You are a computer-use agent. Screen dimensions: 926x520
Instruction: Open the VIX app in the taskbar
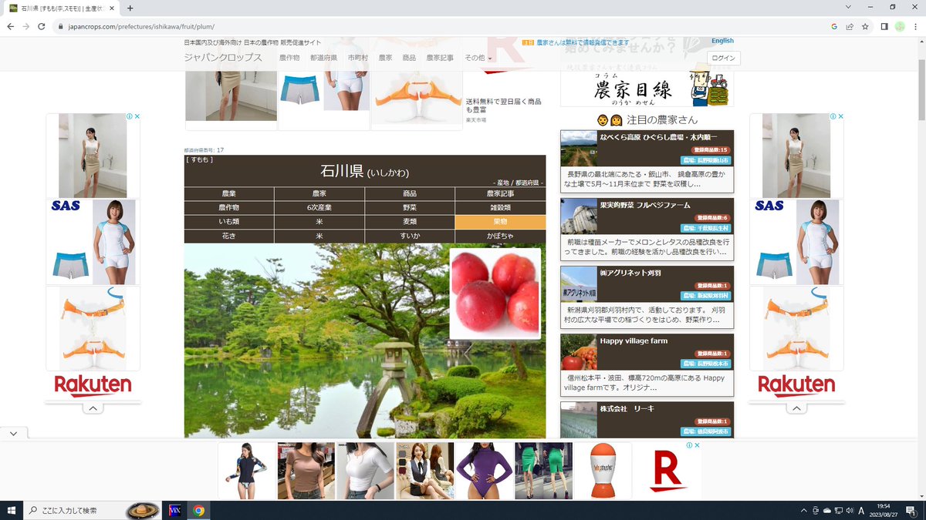point(174,510)
